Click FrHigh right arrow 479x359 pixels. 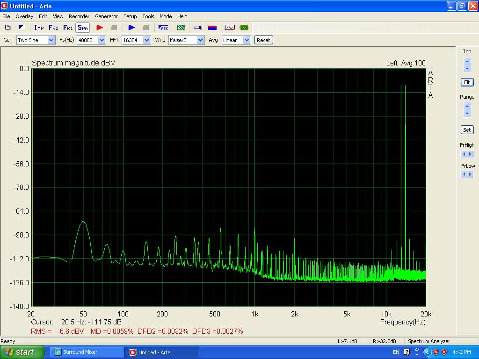[x=471, y=154]
